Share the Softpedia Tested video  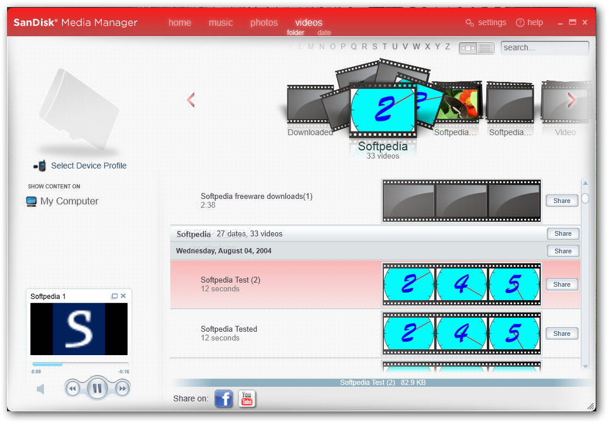point(562,334)
